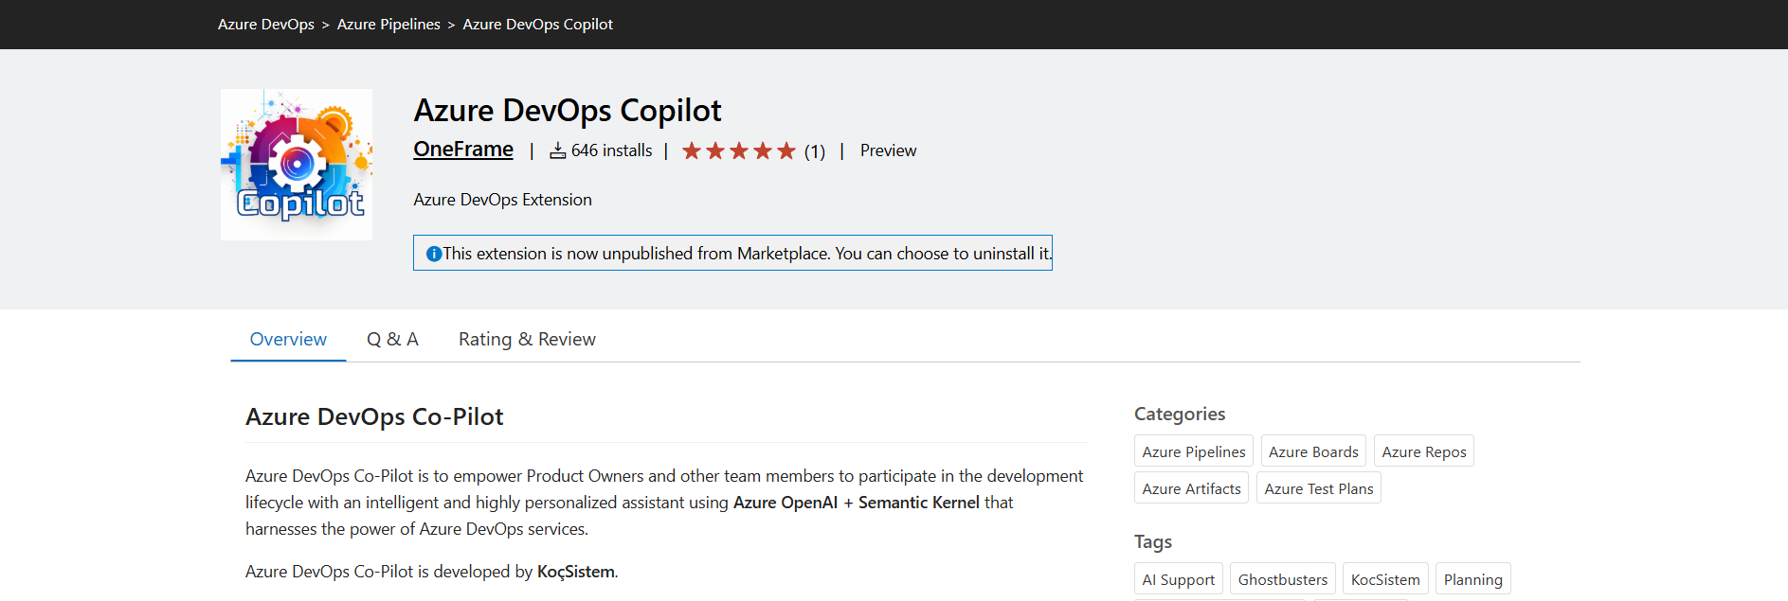The height and width of the screenshot is (601, 1788).
Task: Switch to the Q & A tab
Action: [392, 339]
